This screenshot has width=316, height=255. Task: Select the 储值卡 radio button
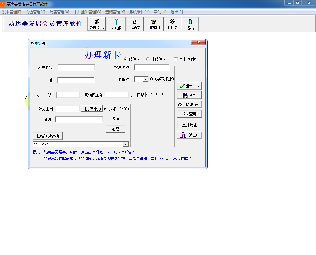click(126, 59)
